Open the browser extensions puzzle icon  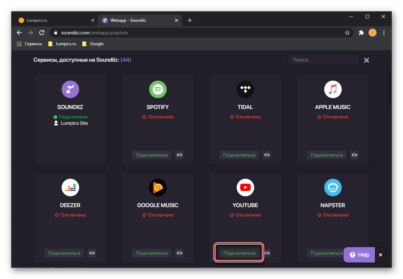361,33
